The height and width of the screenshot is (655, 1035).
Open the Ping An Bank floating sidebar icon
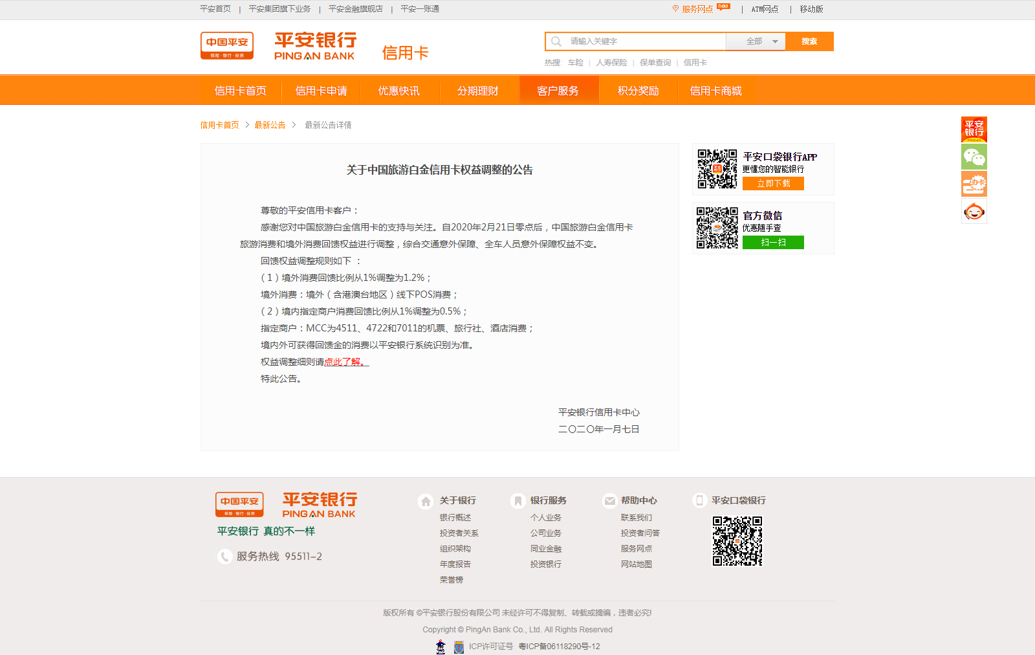pyautogui.click(x=974, y=129)
